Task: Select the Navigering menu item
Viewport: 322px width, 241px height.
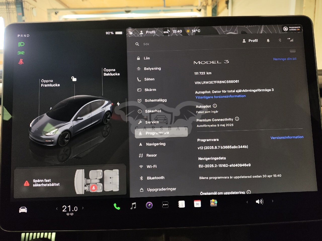Action: point(155,144)
